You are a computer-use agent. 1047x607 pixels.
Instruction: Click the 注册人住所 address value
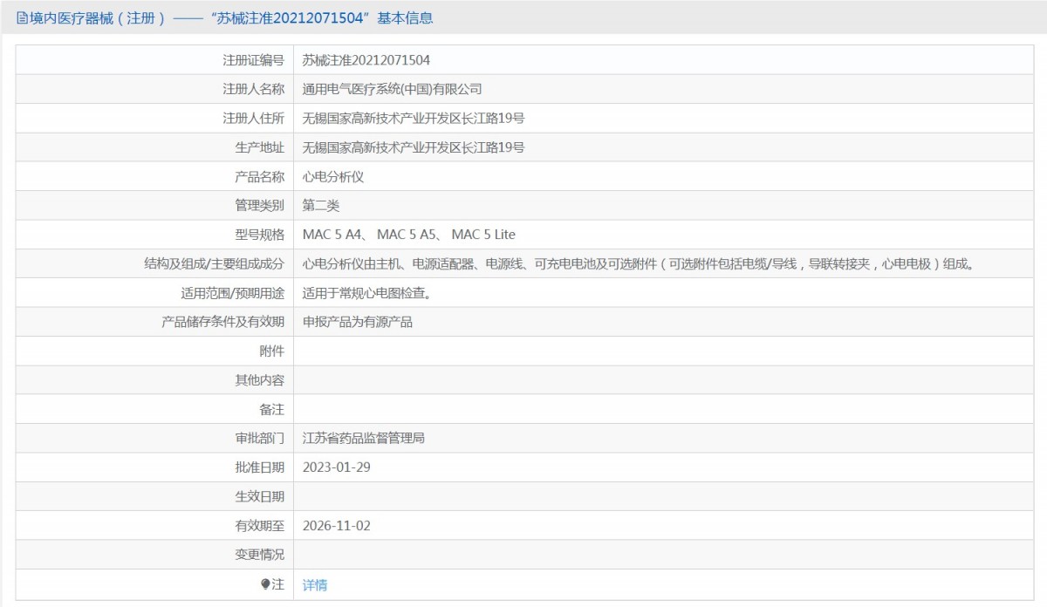pyautogui.click(x=414, y=119)
